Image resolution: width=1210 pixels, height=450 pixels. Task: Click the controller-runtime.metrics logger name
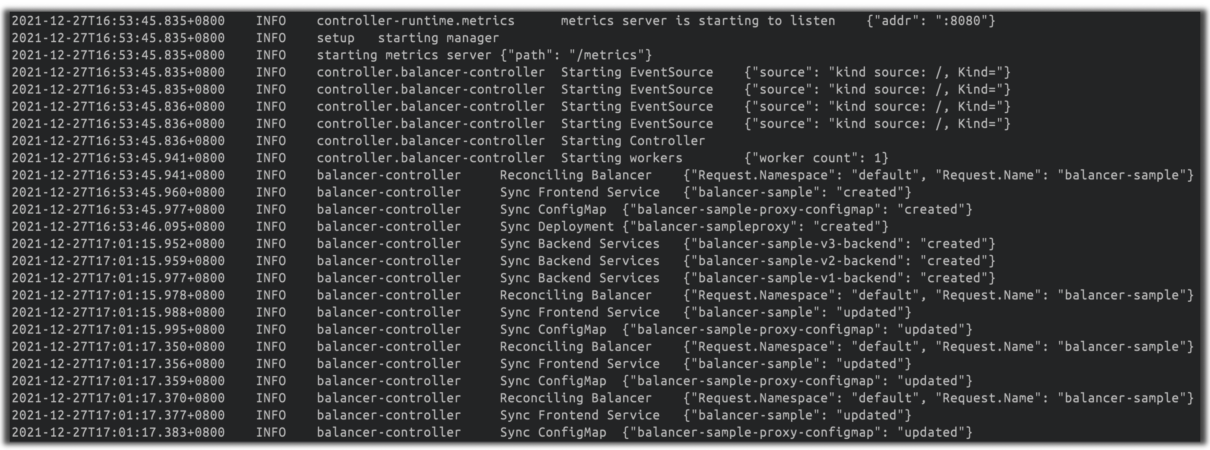pyautogui.click(x=415, y=21)
